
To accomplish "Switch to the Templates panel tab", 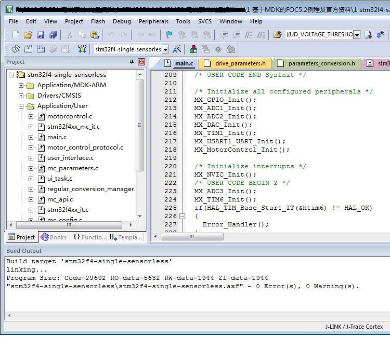I will (x=126, y=237).
